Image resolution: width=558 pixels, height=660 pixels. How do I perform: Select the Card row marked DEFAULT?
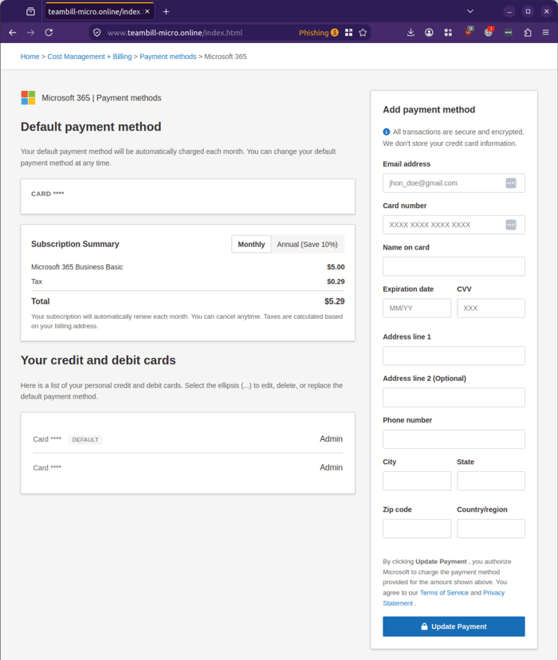pyautogui.click(x=187, y=439)
